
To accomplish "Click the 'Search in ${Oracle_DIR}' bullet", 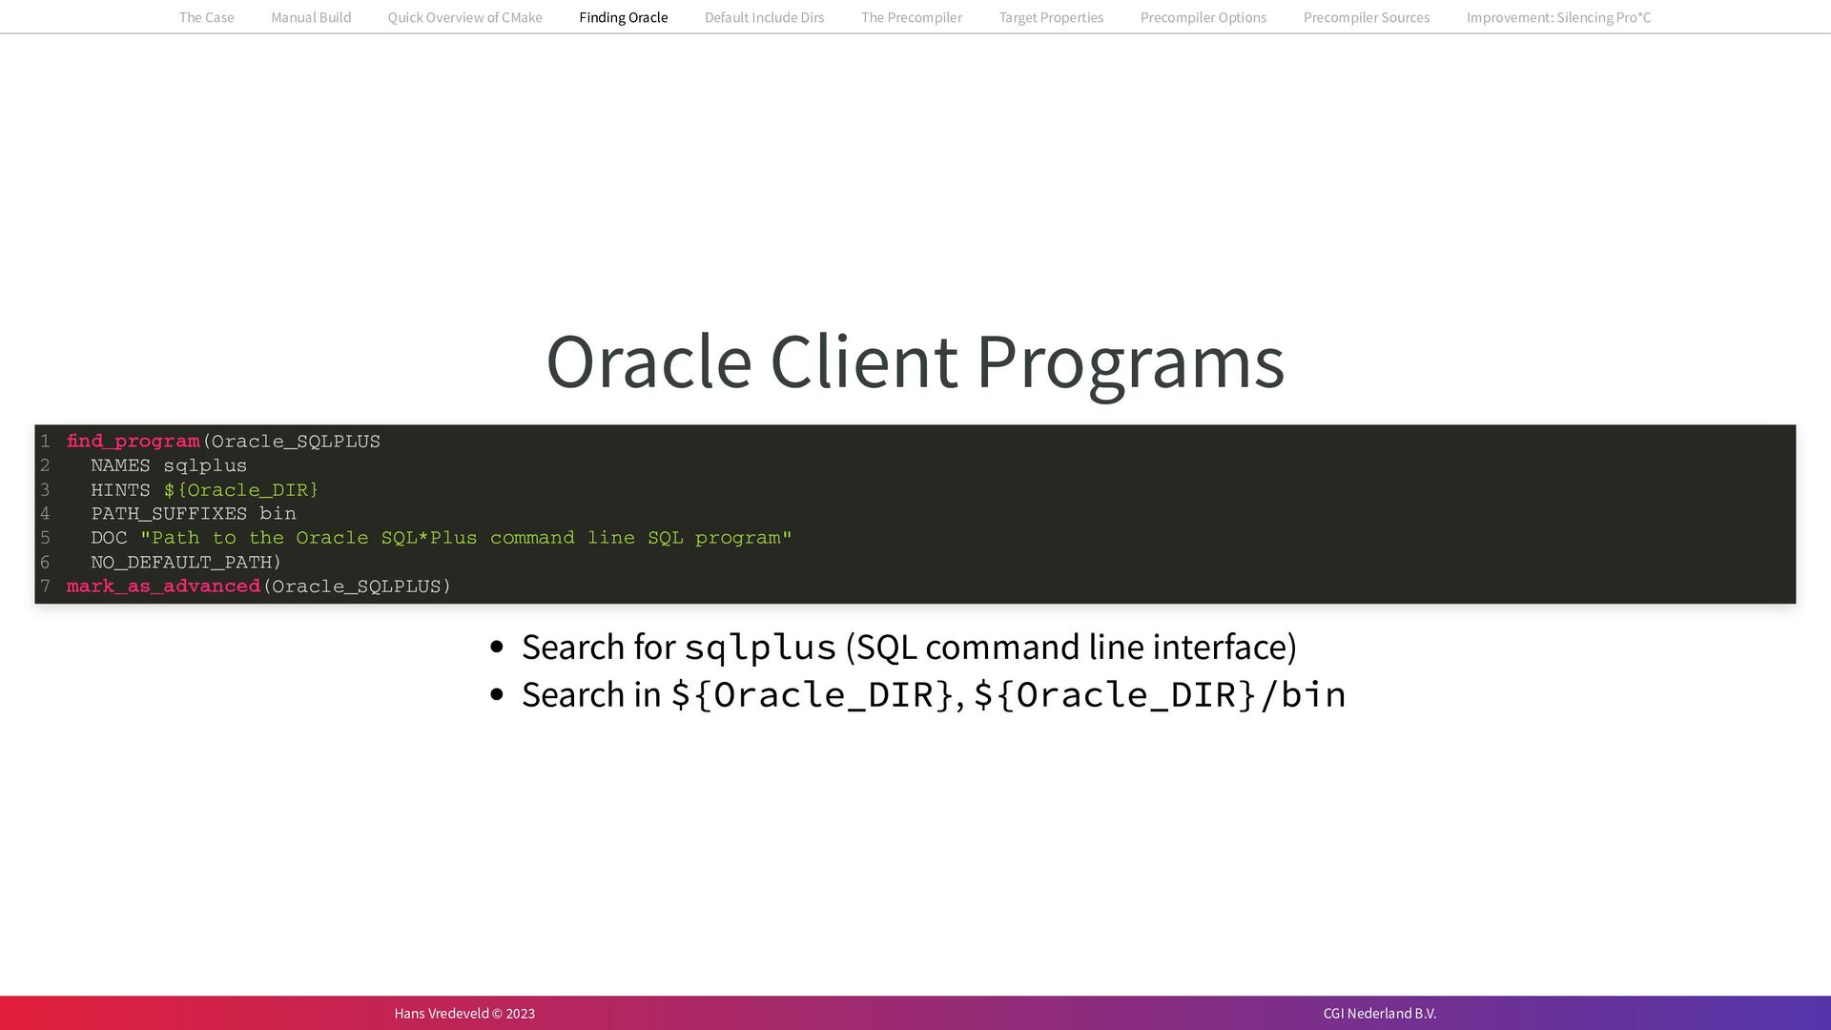I will pyautogui.click(x=933, y=695).
